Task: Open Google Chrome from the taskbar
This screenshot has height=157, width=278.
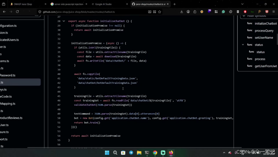Action: click(x=155, y=153)
